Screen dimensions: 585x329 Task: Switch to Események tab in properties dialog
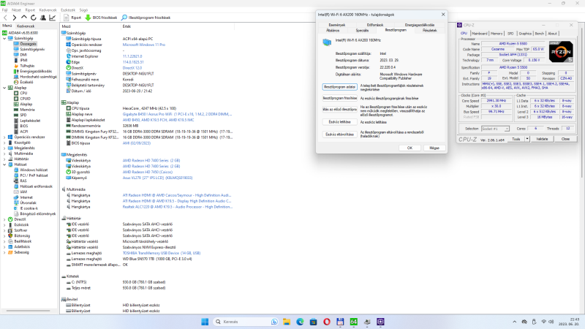coord(336,25)
